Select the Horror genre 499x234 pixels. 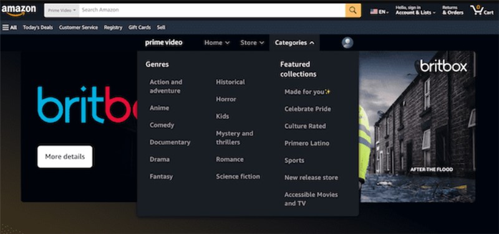coord(226,99)
